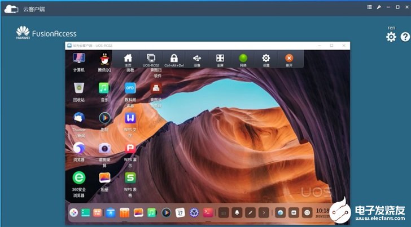This screenshot has height=227, width=411.
Task: Open the red Terminal icon in the dock
Action: click(208, 212)
